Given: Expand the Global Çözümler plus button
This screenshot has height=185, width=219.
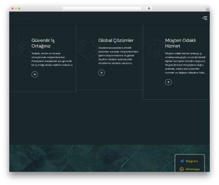Looking at the screenshot, I should click(102, 73).
